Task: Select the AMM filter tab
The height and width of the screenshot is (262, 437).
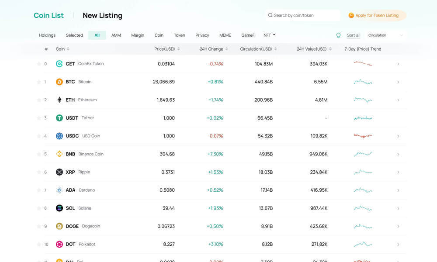Action: pos(116,35)
